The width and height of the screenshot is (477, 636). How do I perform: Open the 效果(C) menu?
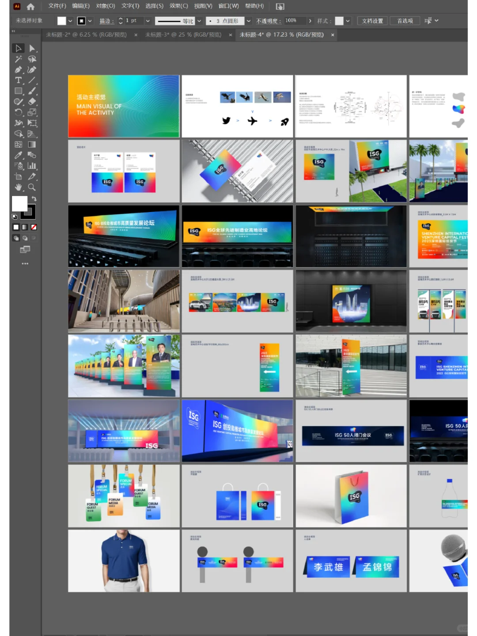pos(179,6)
